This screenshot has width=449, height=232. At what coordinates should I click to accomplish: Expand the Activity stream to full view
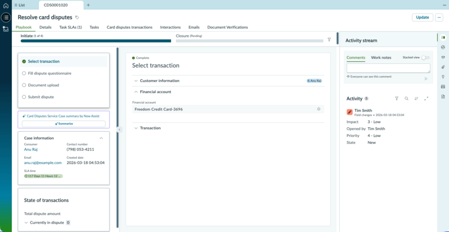[426, 99]
